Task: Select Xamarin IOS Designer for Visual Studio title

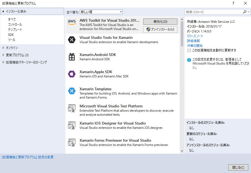Action: point(113,123)
